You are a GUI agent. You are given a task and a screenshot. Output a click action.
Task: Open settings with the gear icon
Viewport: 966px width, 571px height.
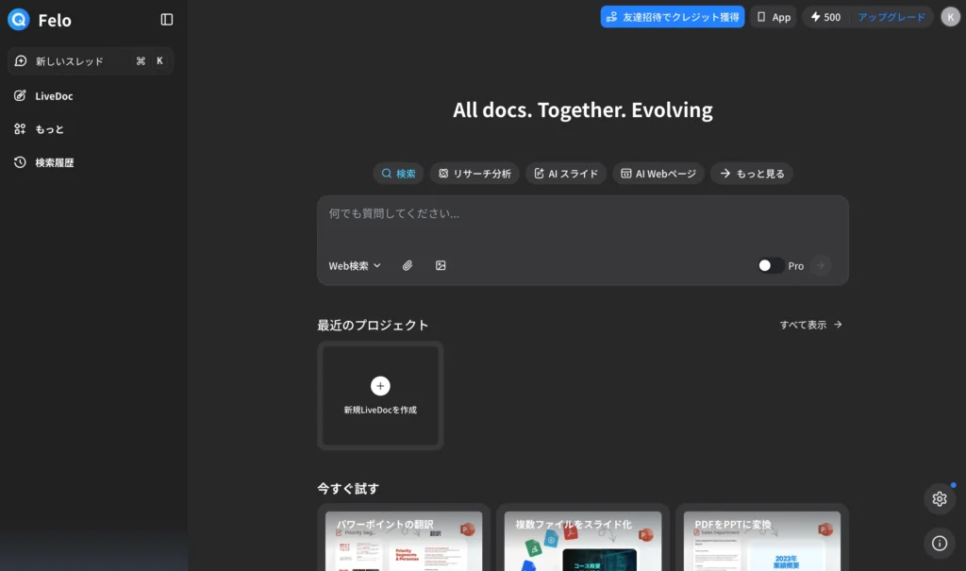939,498
